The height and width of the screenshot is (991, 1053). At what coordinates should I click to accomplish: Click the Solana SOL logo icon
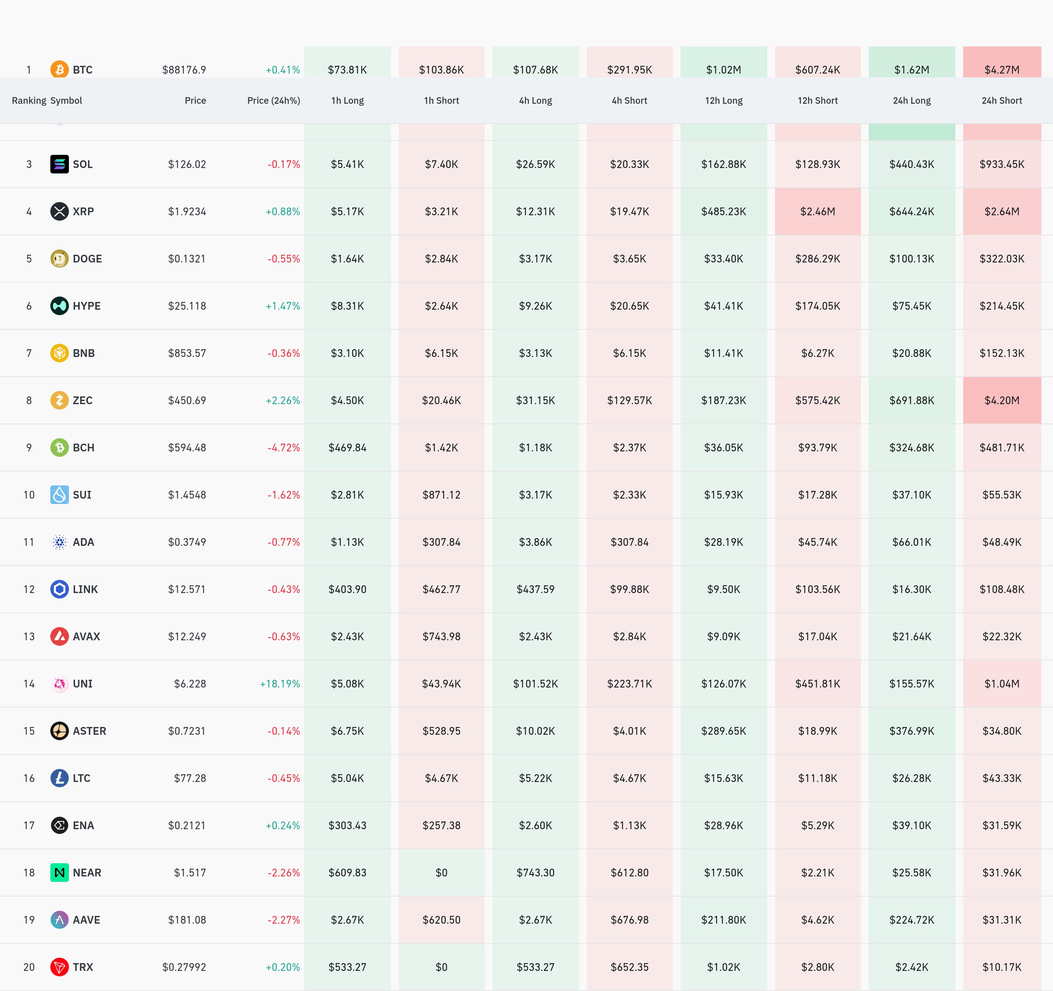59,164
